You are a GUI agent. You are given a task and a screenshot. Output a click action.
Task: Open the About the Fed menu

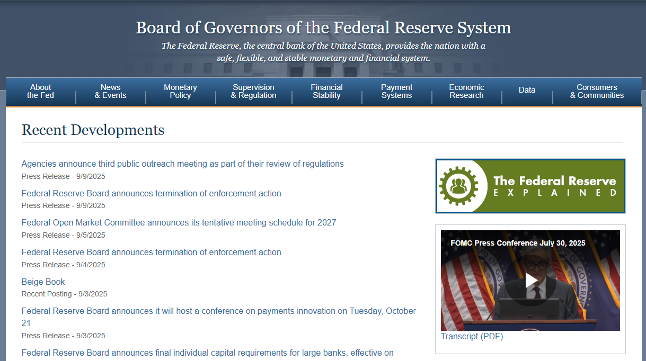point(41,91)
